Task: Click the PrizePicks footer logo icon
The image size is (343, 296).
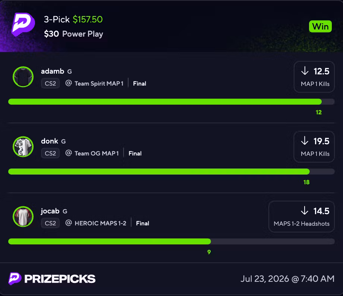Action: (15, 279)
